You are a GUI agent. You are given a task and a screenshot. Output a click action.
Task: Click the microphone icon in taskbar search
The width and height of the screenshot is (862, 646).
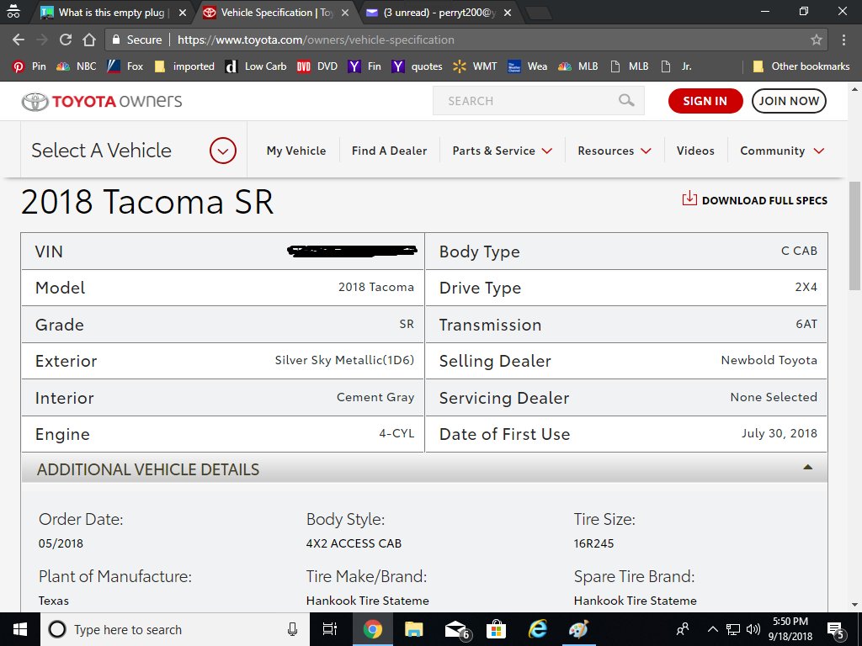(292, 629)
